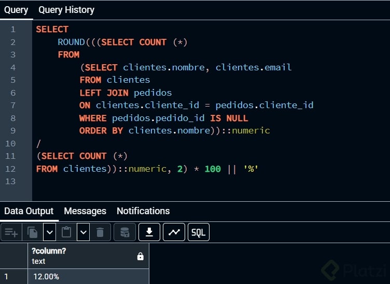Click the Copy rows icon
This screenshot has width=390, height=284.
pos(33,232)
